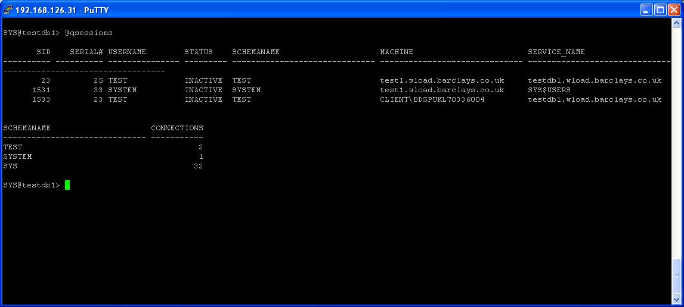
Task: Click the terminal scrollbar thumb
Action: pyautogui.click(x=676, y=276)
